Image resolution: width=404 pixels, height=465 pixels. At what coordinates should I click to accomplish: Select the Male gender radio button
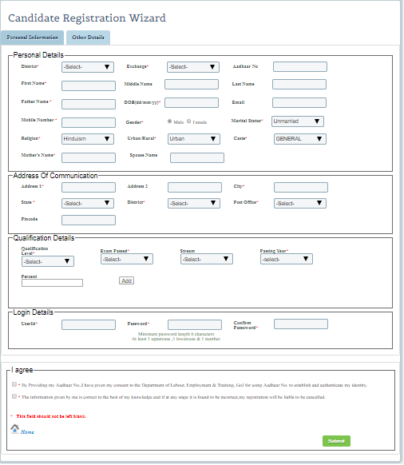pos(169,121)
